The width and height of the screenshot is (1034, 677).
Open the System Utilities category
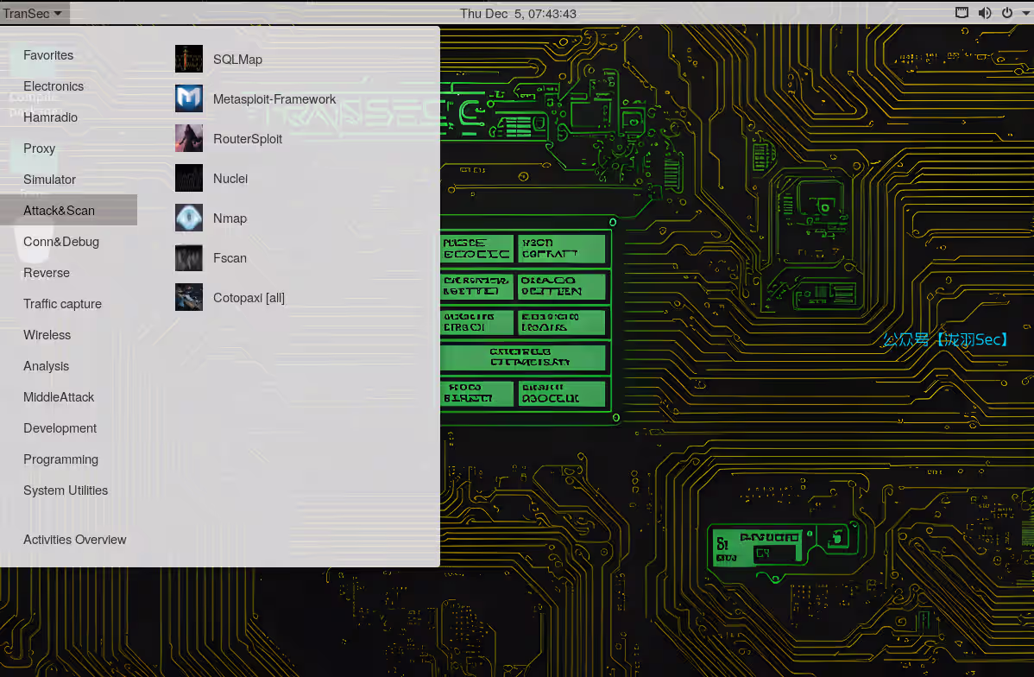[66, 490]
